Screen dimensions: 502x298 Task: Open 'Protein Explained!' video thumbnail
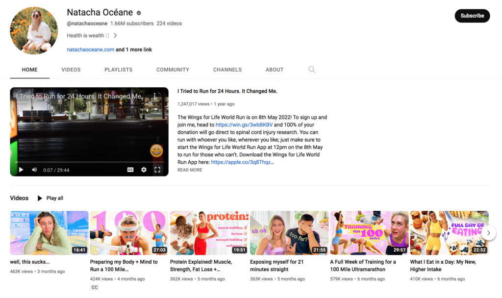(209, 233)
